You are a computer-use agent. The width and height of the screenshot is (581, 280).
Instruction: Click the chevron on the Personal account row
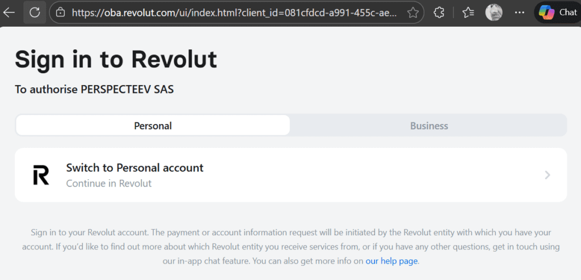point(548,175)
